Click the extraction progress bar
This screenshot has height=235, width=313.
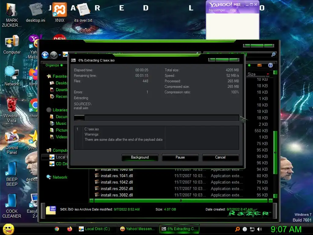click(x=156, y=117)
